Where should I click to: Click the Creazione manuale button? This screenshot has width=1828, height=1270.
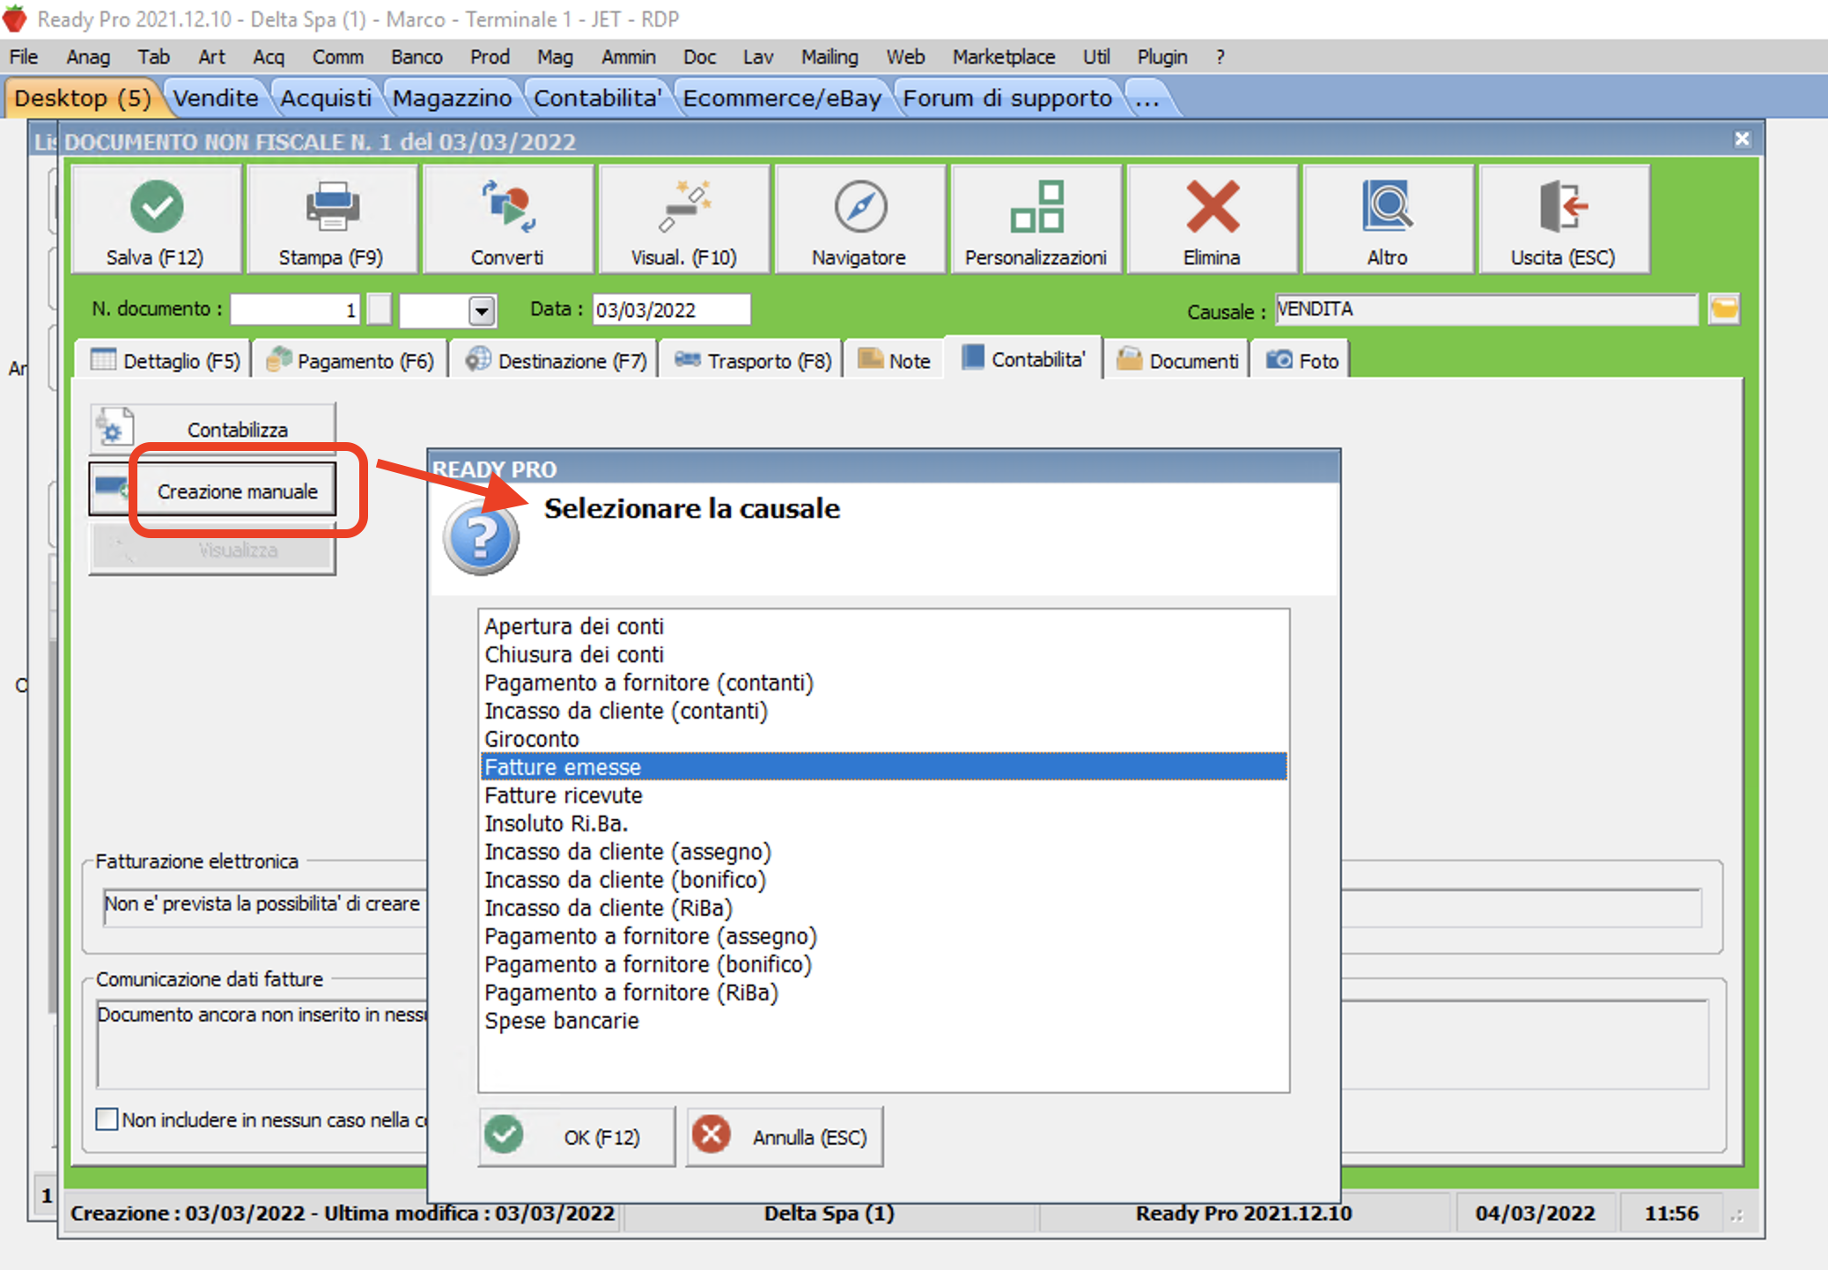click(213, 491)
